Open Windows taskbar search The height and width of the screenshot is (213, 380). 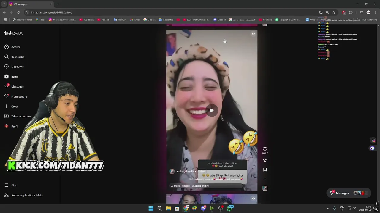click(x=159, y=208)
